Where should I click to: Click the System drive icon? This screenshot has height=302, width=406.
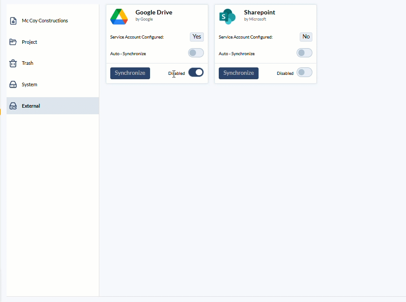[x=13, y=84]
